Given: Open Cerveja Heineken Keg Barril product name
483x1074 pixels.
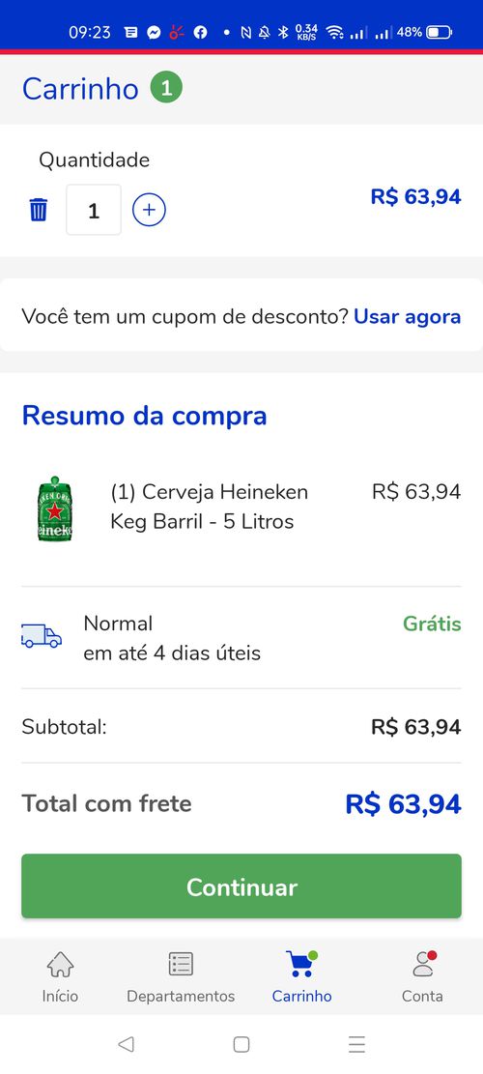Looking at the screenshot, I should pyautogui.click(x=209, y=507).
